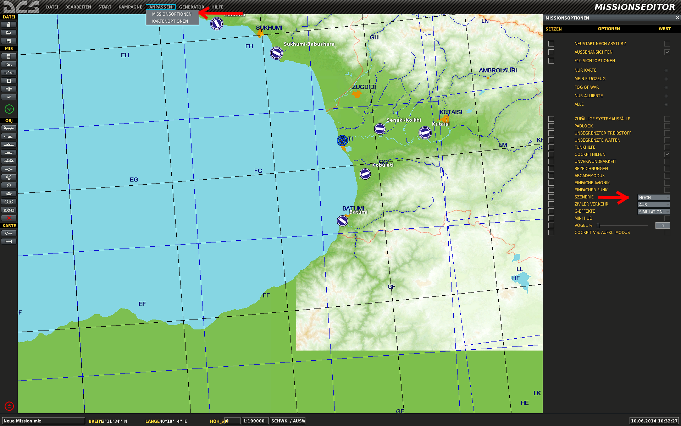Choose MISSIONSOPTIONEN from Anpassen menu
Image resolution: width=681 pixels, height=426 pixels.
(x=172, y=14)
